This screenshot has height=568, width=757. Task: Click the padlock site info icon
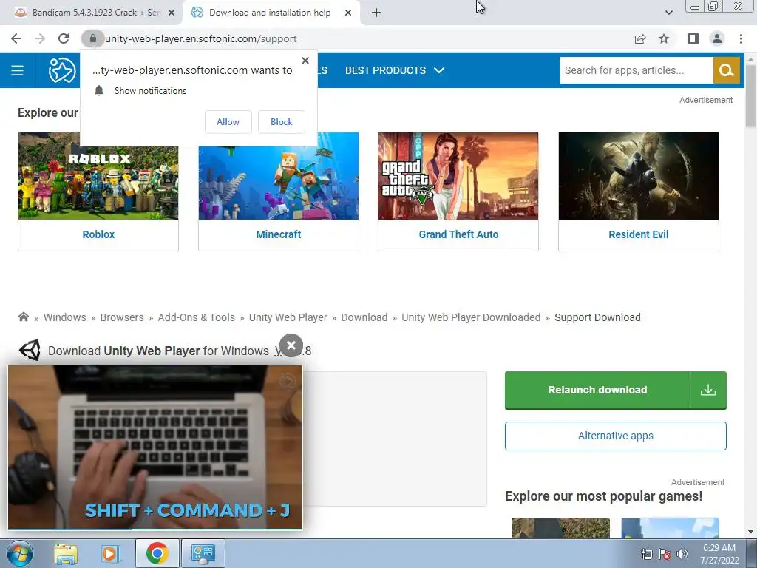click(92, 38)
